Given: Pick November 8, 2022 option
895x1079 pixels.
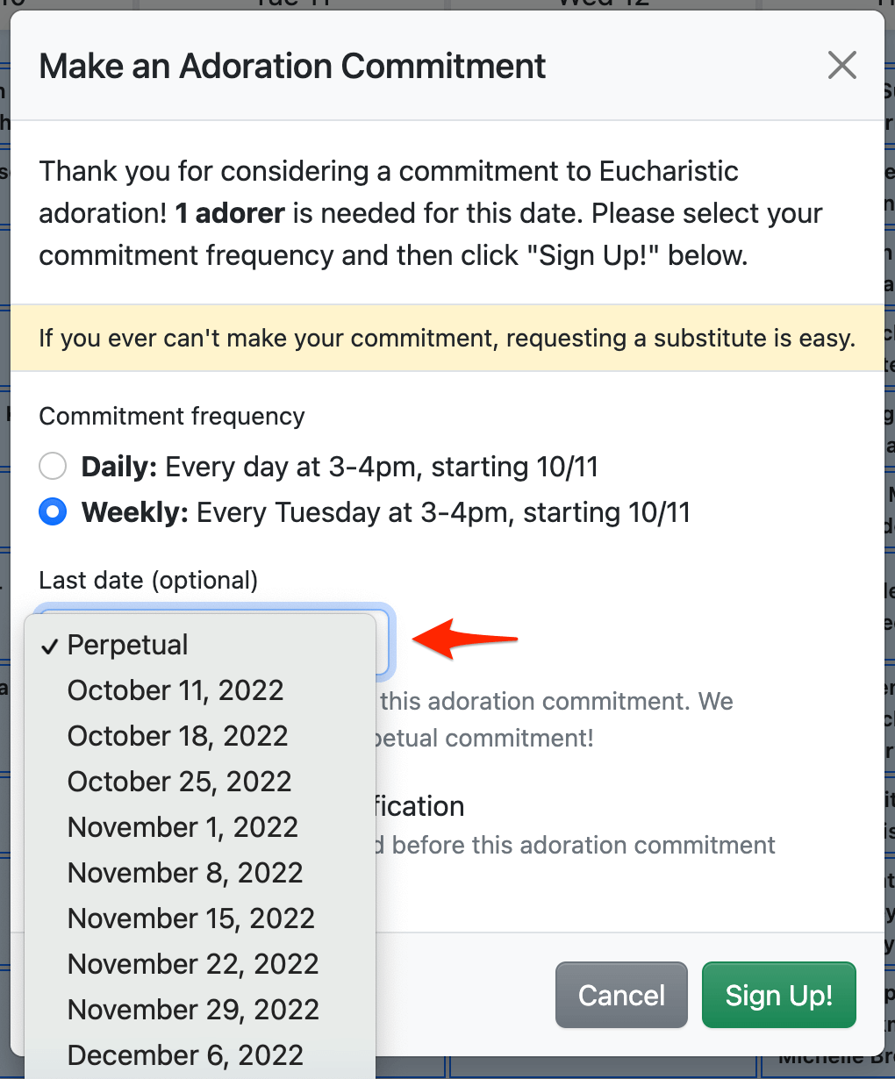Looking at the screenshot, I should 185,874.
